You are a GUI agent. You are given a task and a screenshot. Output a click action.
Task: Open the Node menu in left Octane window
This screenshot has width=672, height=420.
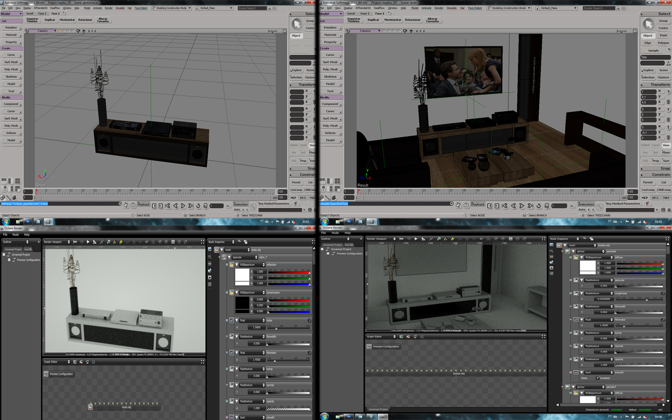point(15,235)
